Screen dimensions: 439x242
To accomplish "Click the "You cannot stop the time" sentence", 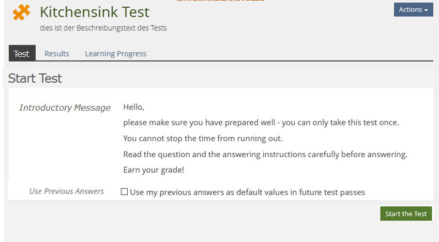I will click(203, 139).
